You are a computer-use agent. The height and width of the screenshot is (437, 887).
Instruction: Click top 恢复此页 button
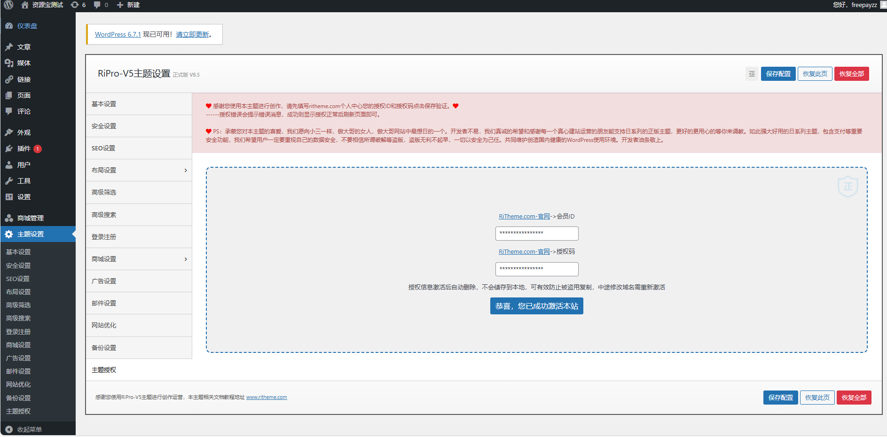coord(815,74)
